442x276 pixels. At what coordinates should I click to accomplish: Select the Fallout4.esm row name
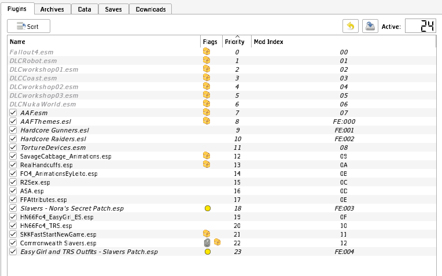tap(31, 52)
